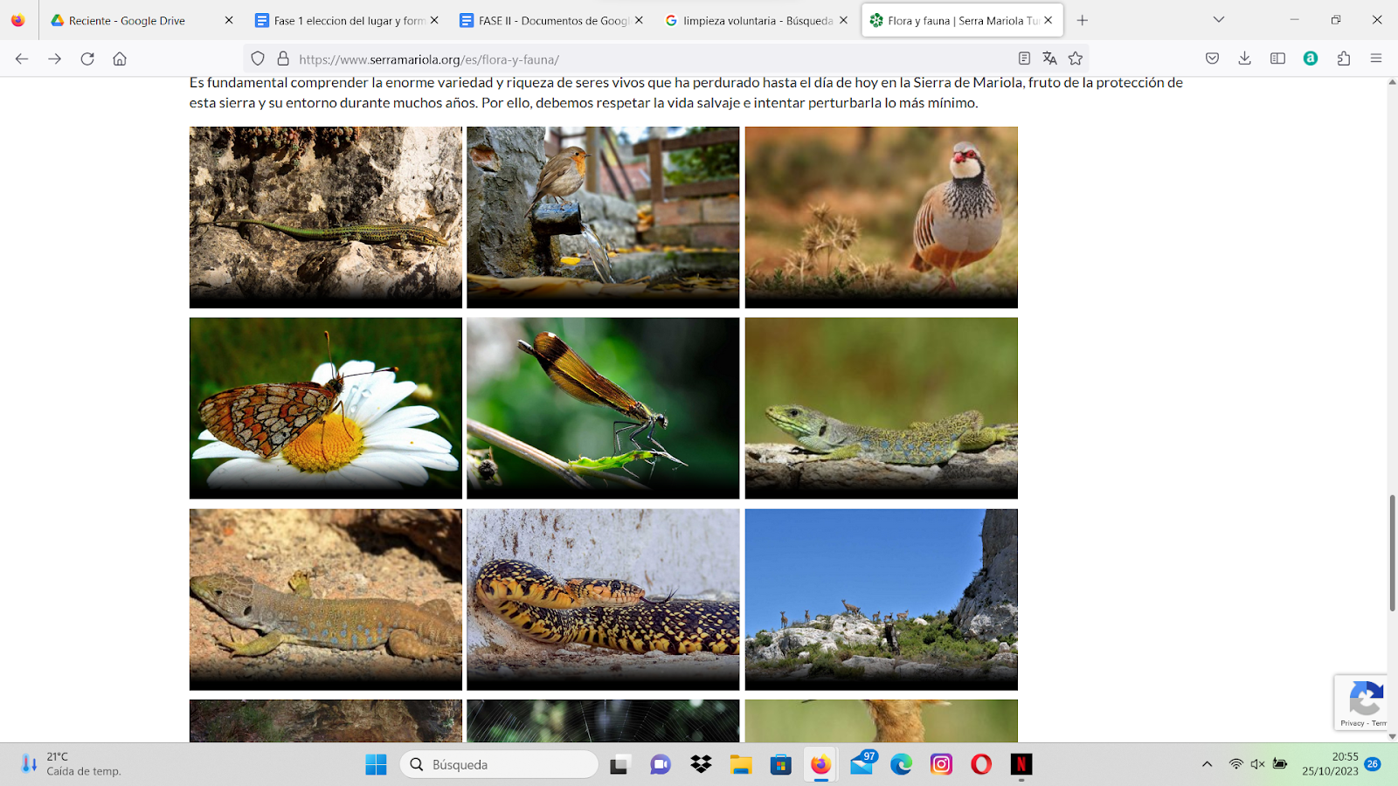Click the reCAPTCHA badge logo
Image resolution: width=1398 pixels, height=786 pixels.
coord(1366,699)
